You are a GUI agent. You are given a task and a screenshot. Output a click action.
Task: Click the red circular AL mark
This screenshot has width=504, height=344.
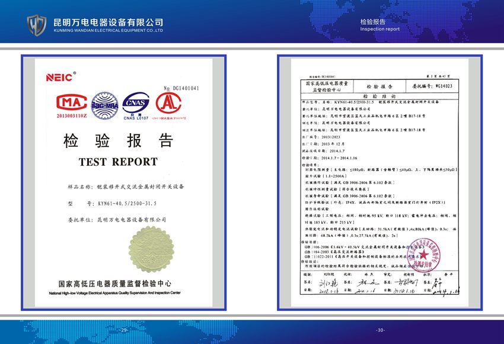point(169,103)
